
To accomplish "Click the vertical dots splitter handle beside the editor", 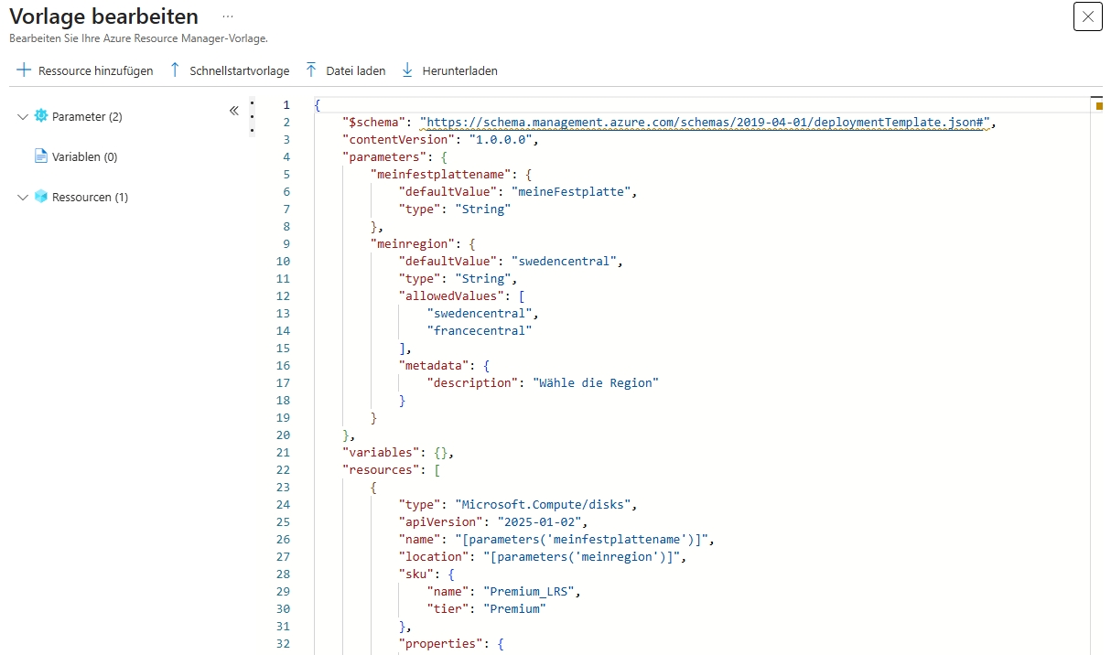I will [252, 116].
